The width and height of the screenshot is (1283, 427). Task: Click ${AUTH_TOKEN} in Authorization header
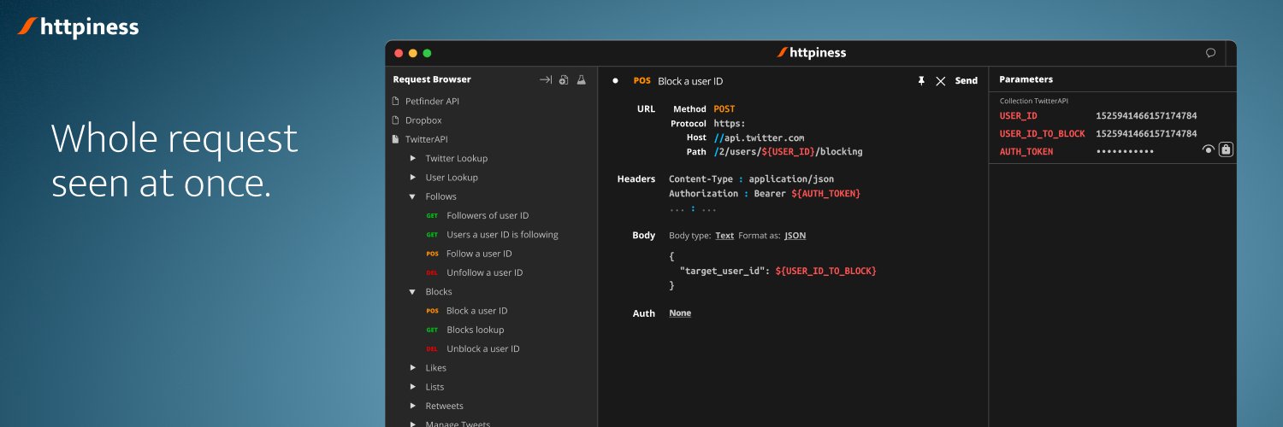point(825,194)
